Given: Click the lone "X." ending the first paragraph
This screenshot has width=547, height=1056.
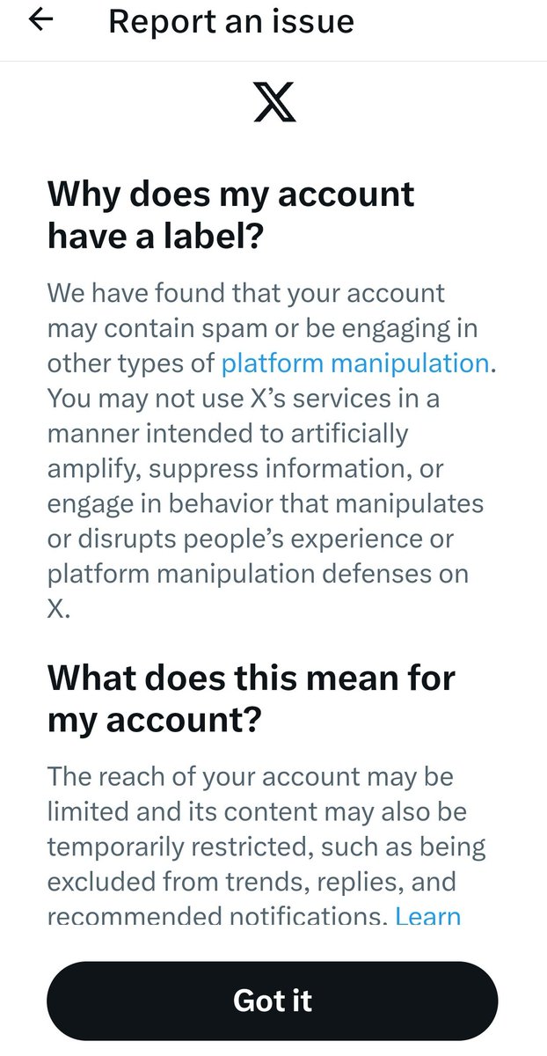Looking at the screenshot, I should point(58,609).
